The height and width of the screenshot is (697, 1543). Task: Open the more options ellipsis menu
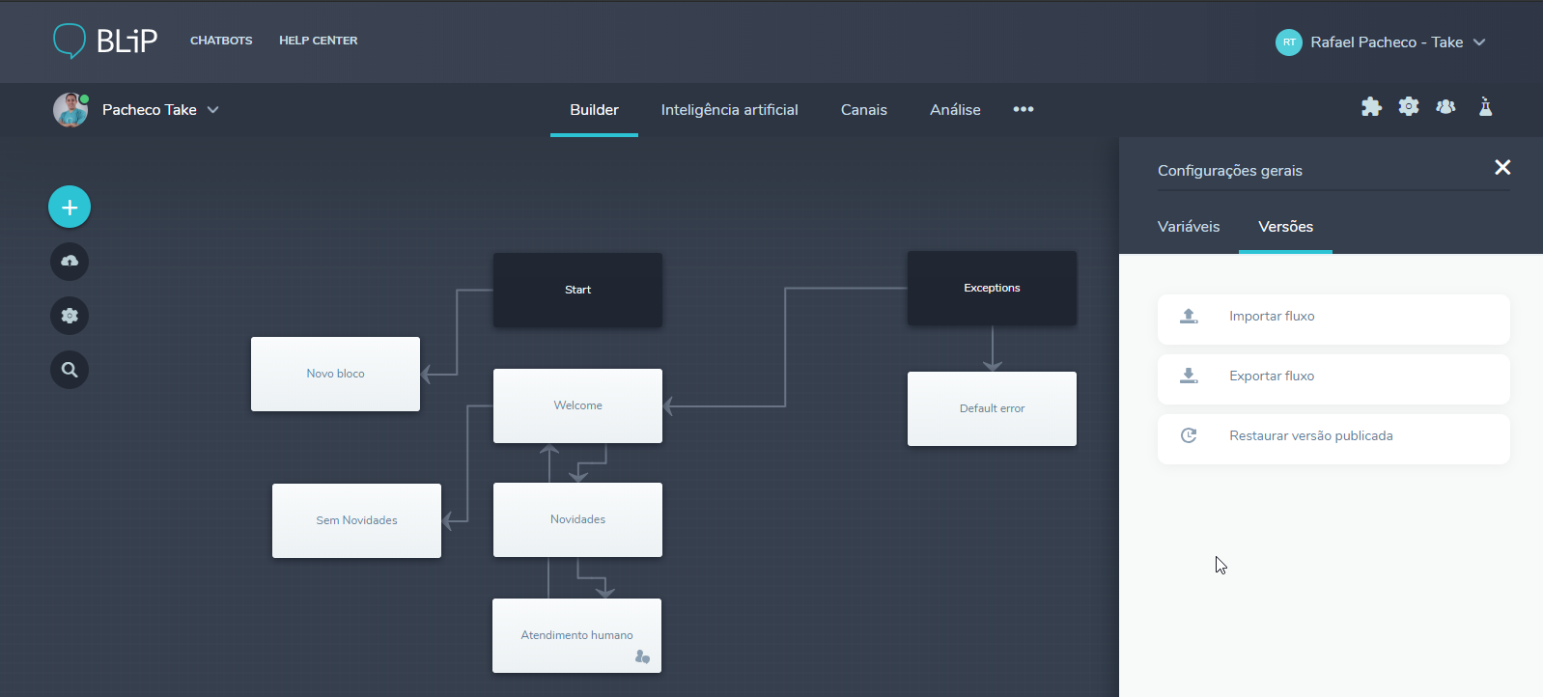1024,109
